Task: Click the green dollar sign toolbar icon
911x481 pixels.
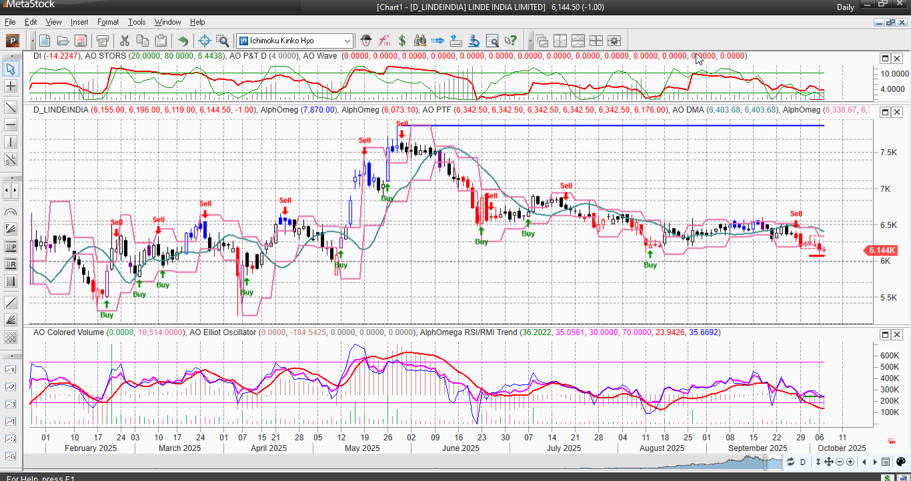Action: tap(402, 41)
